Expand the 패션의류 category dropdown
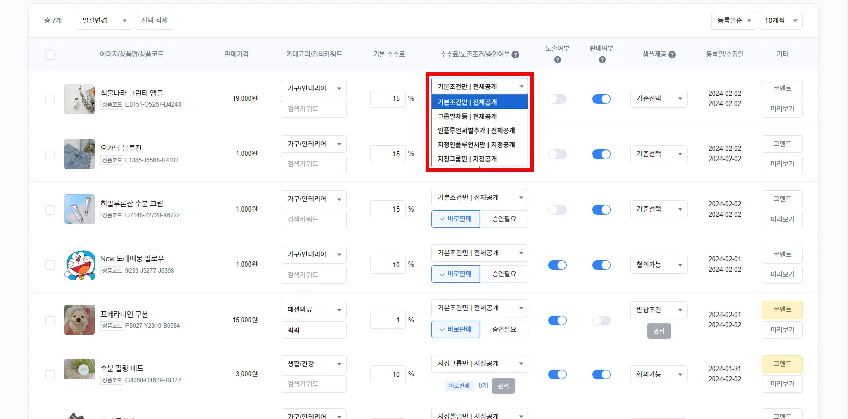This screenshot has width=848, height=419. click(x=314, y=310)
